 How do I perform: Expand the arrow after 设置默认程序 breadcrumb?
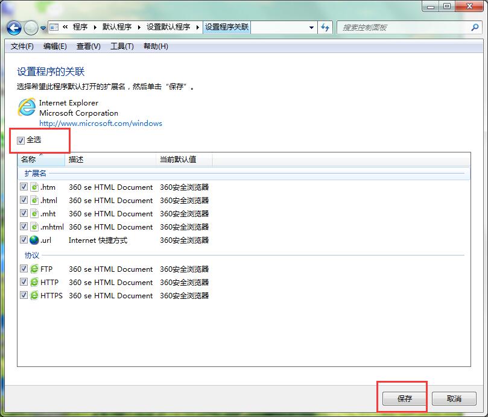197,27
